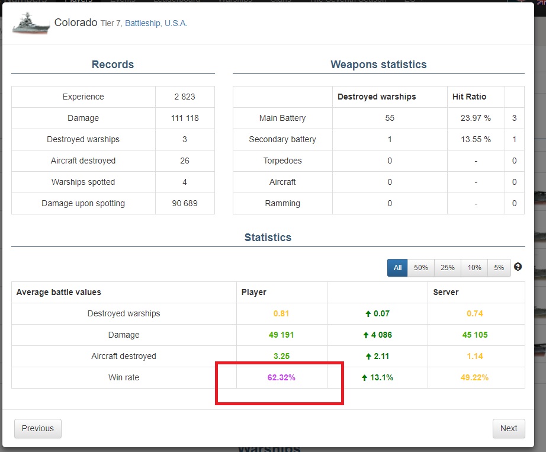Select the 50% filter button
The height and width of the screenshot is (452, 546).
point(420,268)
